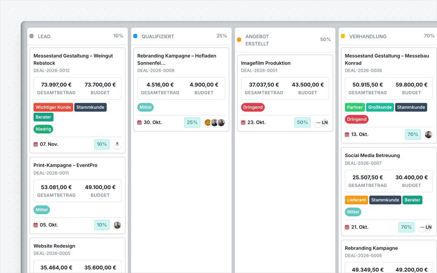Click Berater tag on Social Media Betreuung
The image size is (437, 273).
click(412, 200)
